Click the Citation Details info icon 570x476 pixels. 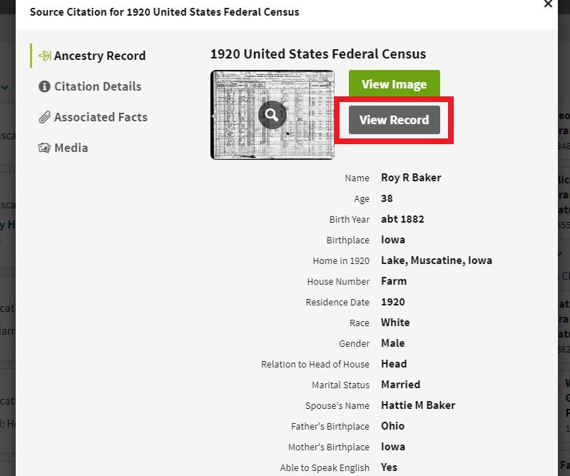[x=44, y=86]
